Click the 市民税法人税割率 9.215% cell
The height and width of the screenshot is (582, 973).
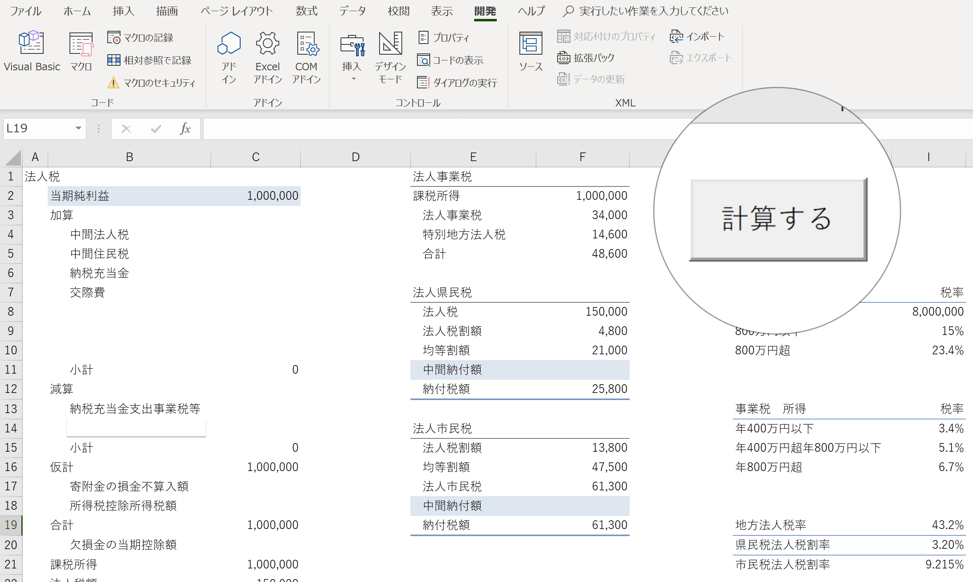click(x=929, y=564)
